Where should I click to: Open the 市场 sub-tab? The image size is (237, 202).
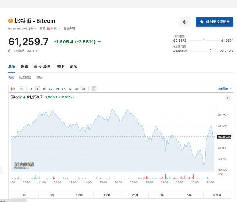coord(39,77)
